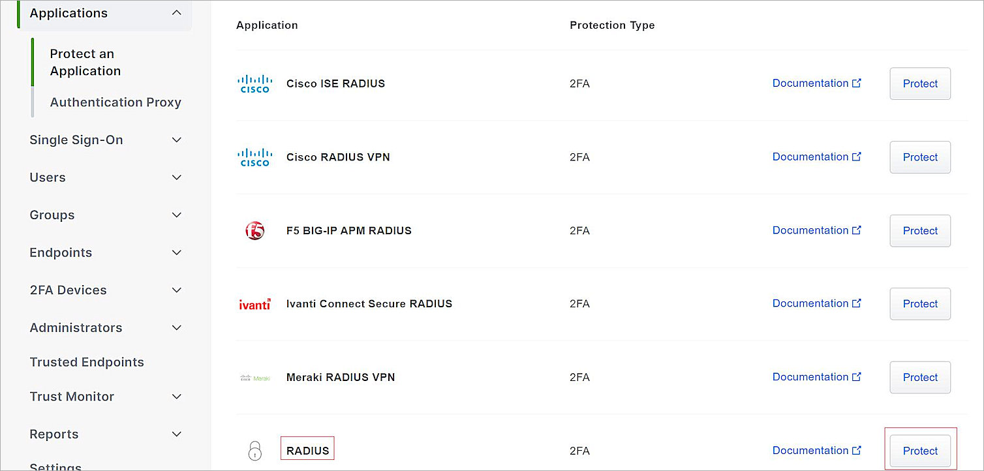Click the padlock icon beside RADIUS
984x471 pixels.
255,450
